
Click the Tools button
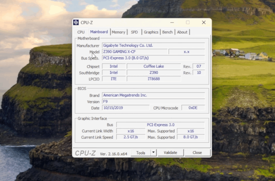(x=141, y=153)
